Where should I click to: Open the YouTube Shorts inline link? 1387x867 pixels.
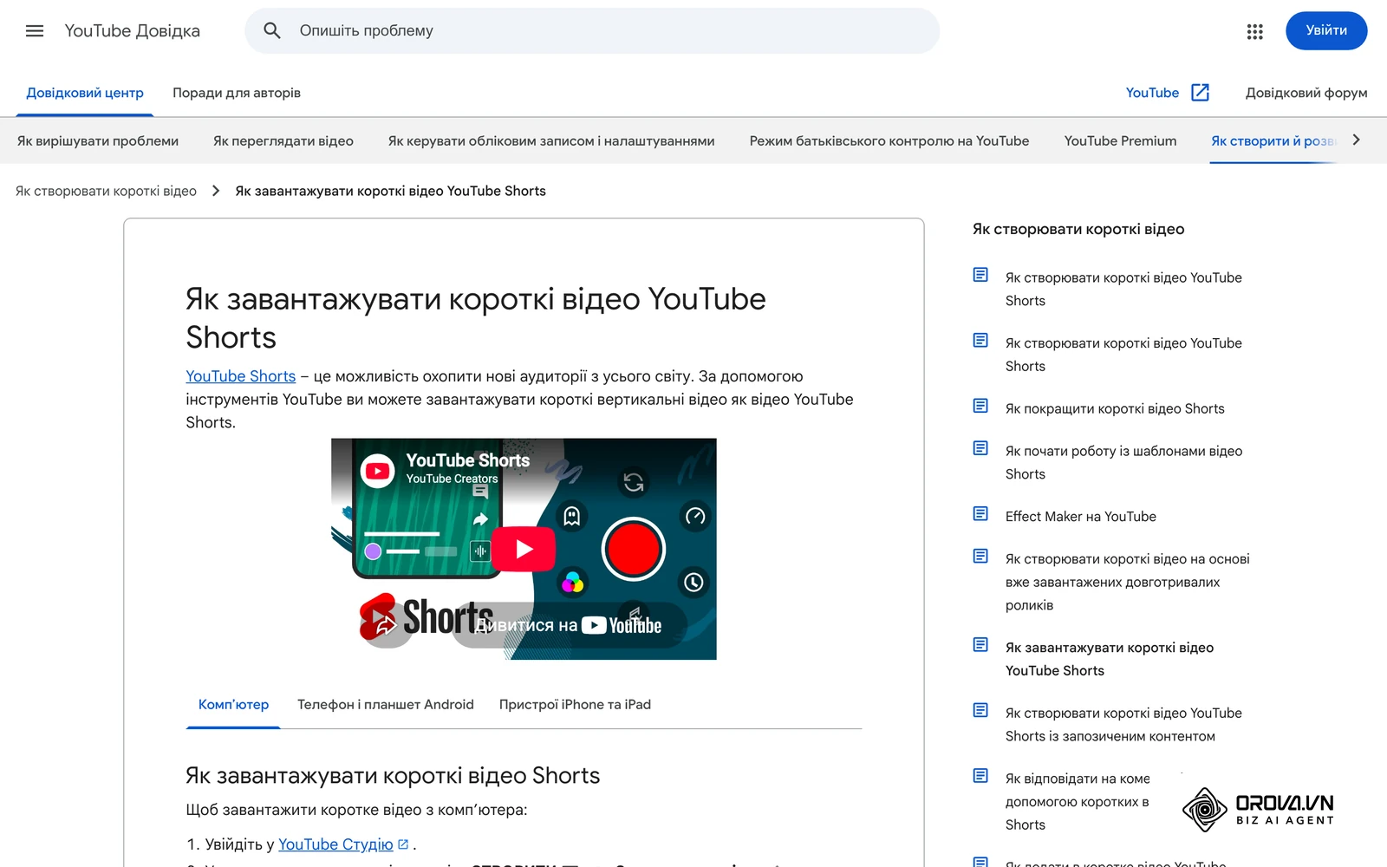pyautogui.click(x=241, y=376)
